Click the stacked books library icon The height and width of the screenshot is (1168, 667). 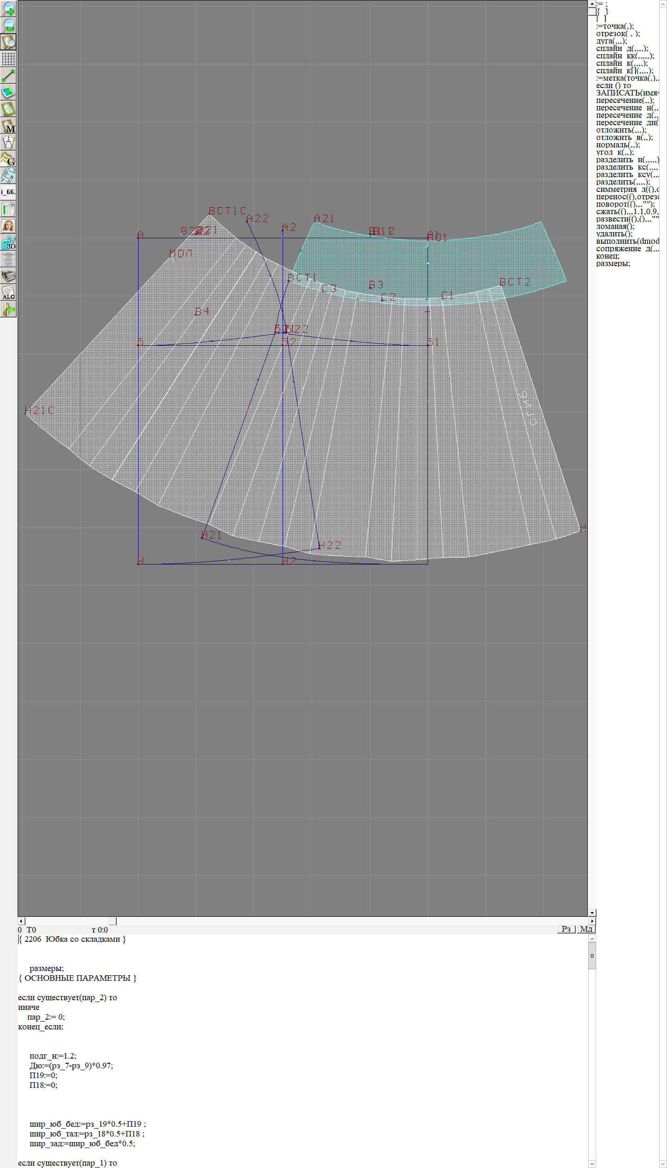pyautogui.click(x=8, y=276)
